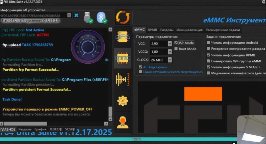Click the log horizontal scroll right arrow
The image size is (266, 144).
[x=106, y=123]
